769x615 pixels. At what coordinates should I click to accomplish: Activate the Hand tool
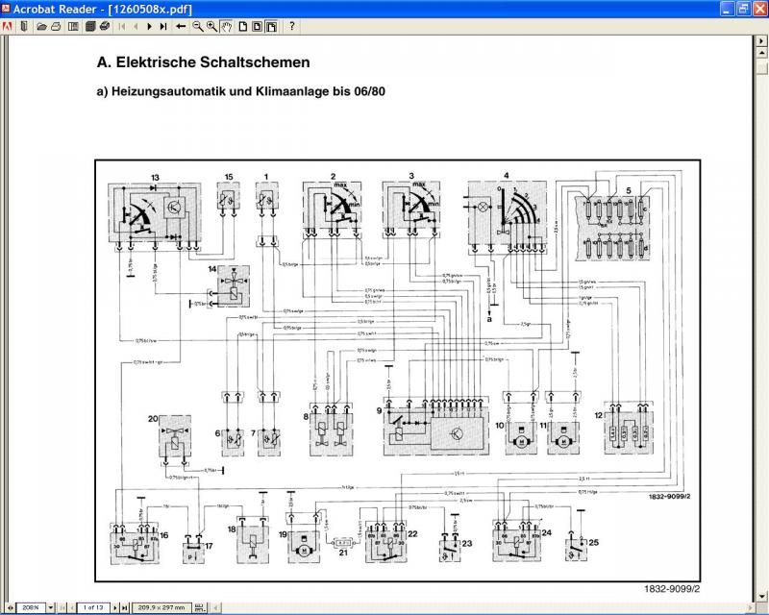click(227, 27)
